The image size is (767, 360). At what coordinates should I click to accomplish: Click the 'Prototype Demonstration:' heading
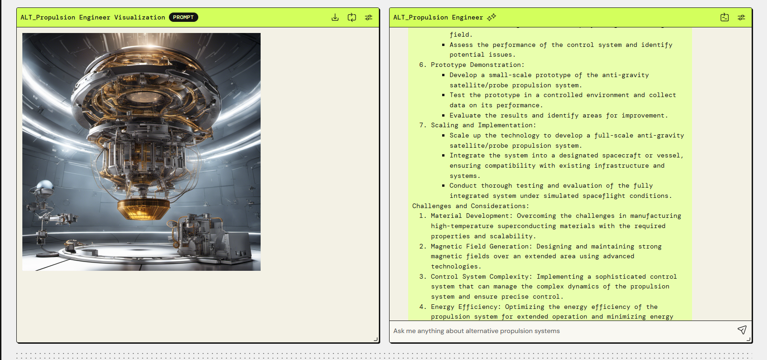[x=478, y=65]
